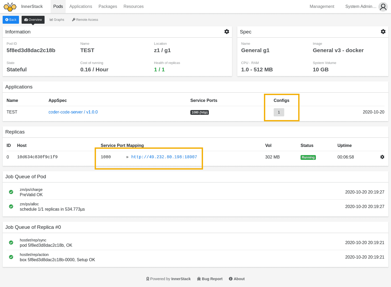Click the green check on zm/ps/charge job
Screen dimensions: 391x287
tap(11, 192)
